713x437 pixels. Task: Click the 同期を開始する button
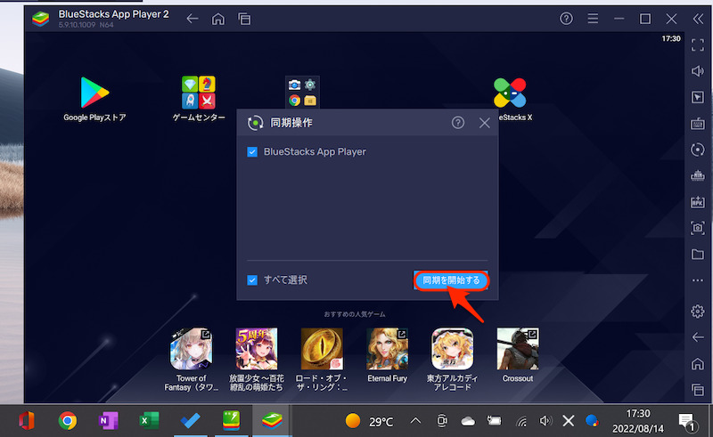(451, 280)
